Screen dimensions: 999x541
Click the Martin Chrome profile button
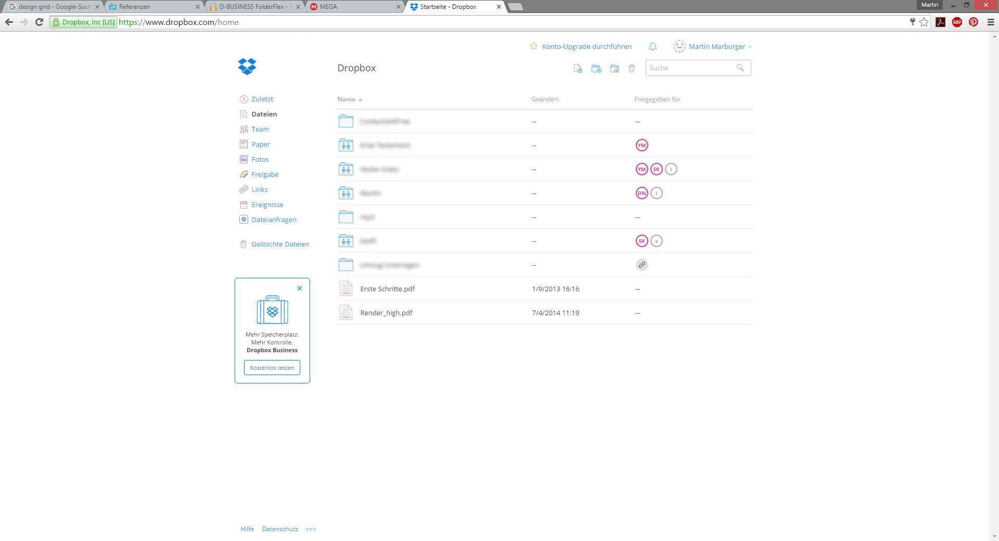coord(929,5)
